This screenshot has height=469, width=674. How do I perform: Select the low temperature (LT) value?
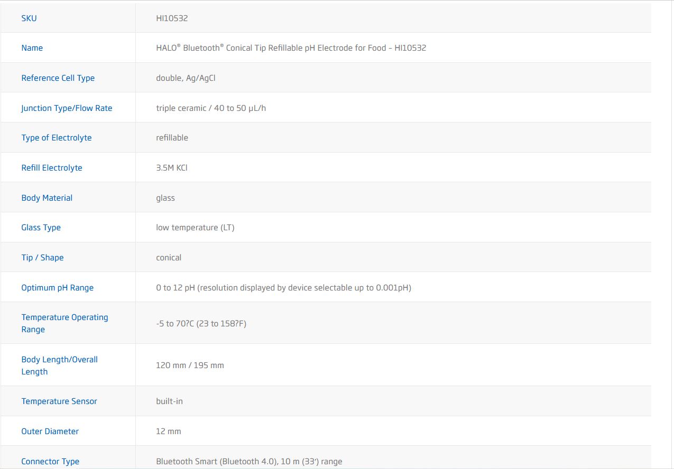195,228
